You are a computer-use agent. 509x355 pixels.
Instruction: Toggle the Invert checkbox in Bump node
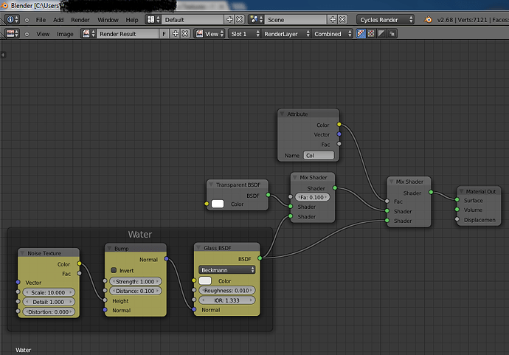(114, 270)
